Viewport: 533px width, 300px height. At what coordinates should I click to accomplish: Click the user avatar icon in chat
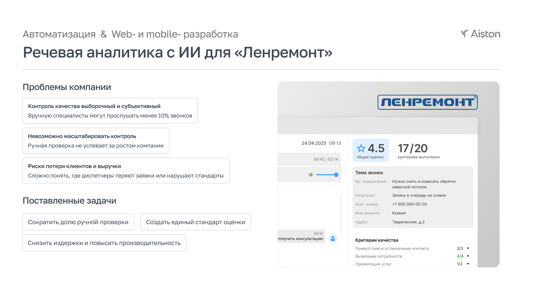pyautogui.click(x=333, y=239)
